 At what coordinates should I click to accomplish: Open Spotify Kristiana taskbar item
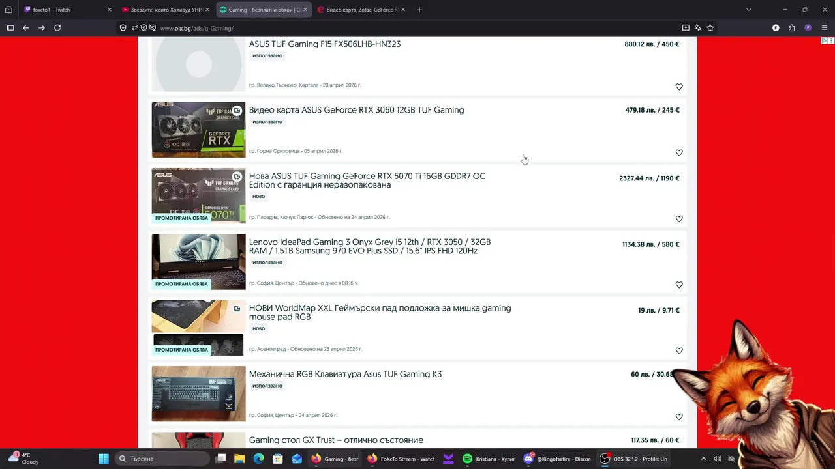pyautogui.click(x=489, y=459)
